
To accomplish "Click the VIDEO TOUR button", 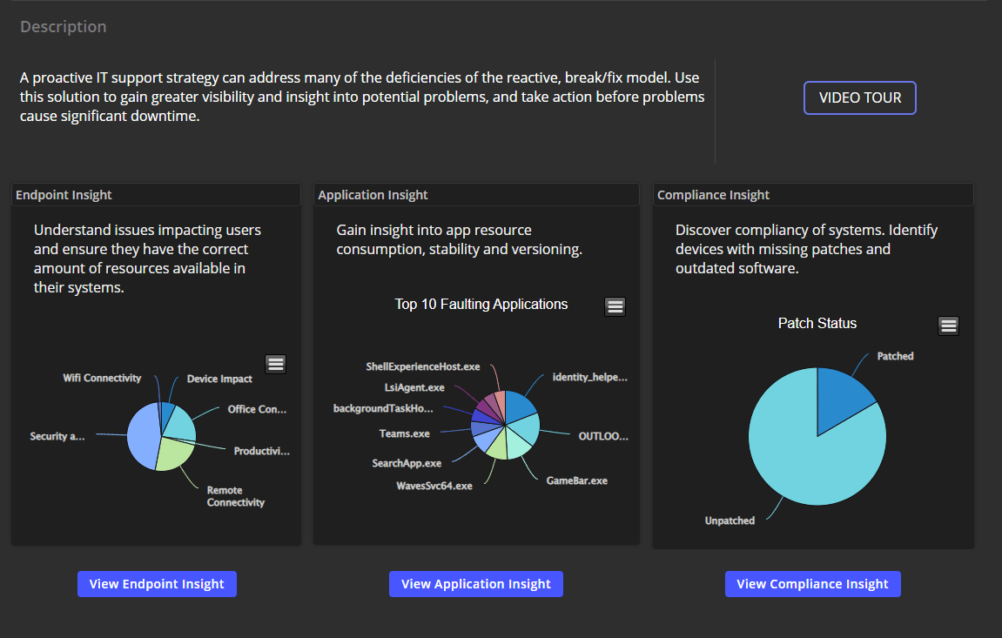I will [859, 98].
